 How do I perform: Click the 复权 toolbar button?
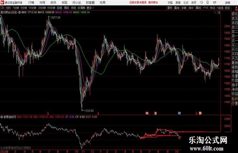point(170,8)
